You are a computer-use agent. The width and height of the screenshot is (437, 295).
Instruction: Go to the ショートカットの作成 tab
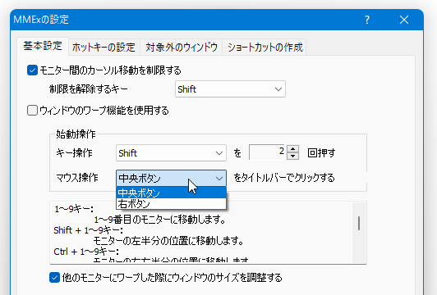(264, 48)
